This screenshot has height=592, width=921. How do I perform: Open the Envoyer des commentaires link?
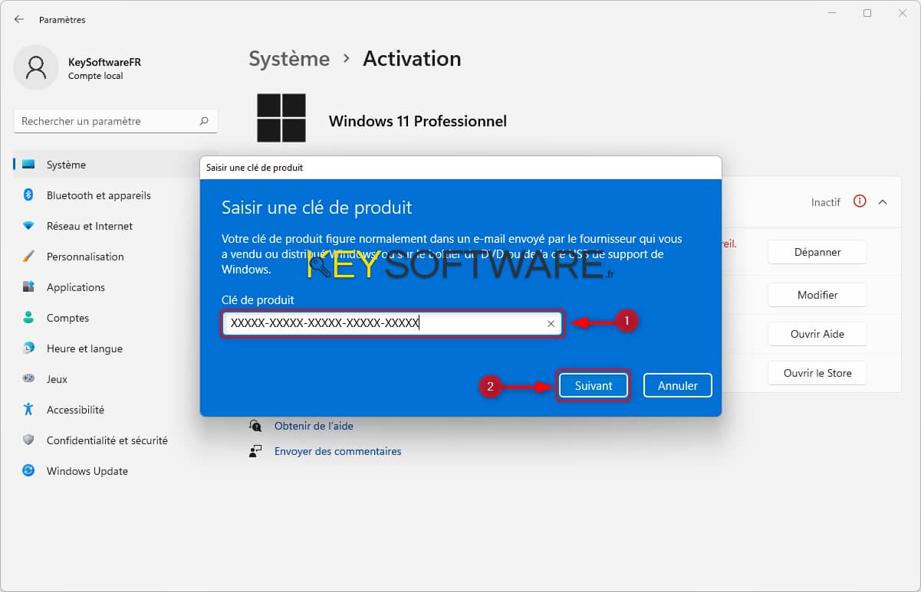pyautogui.click(x=337, y=451)
